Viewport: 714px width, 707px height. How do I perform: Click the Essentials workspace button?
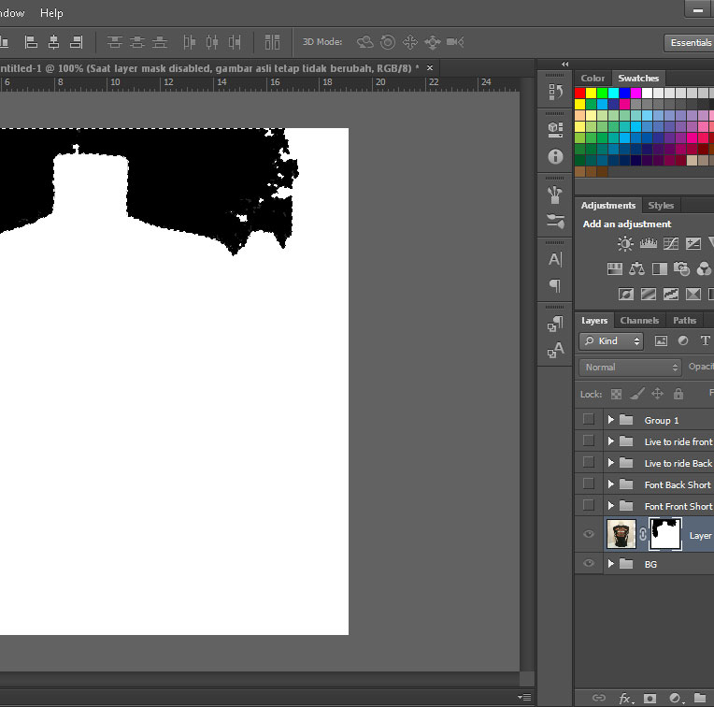(x=690, y=43)
